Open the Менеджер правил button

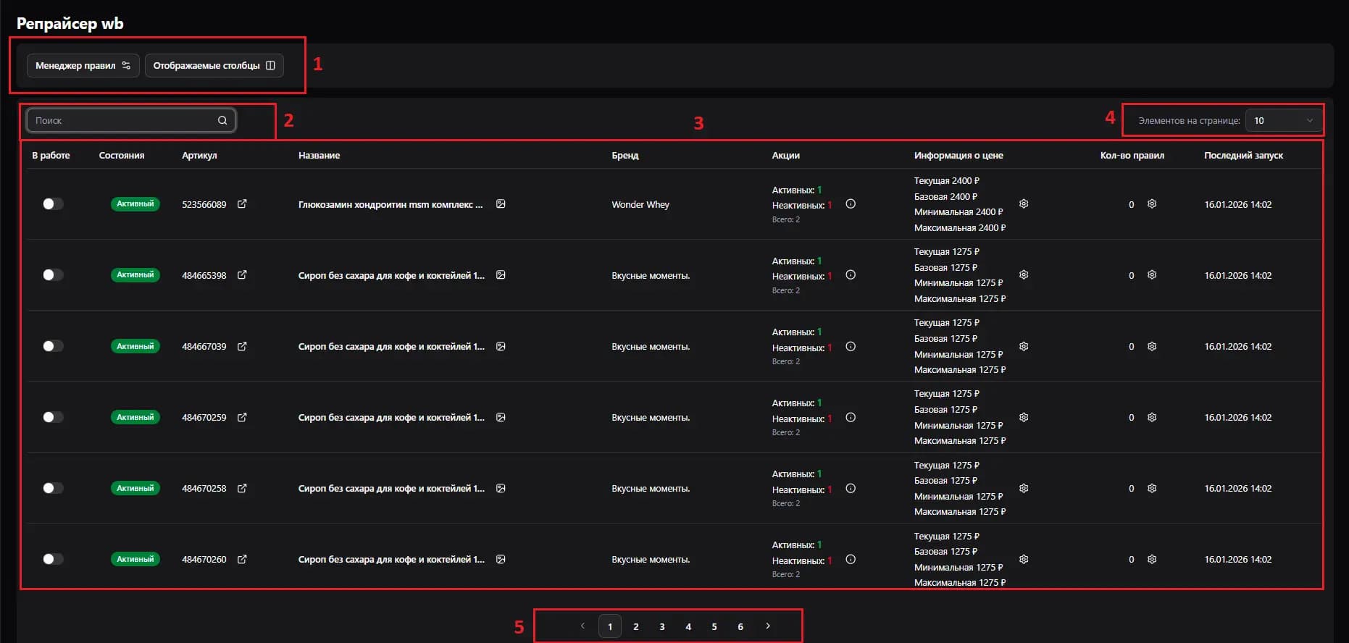(83, 65)
